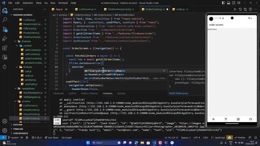Open Explorer panel more actions ellipsis
The width and height of the screenshot is (260, 146).
point(45,9)
